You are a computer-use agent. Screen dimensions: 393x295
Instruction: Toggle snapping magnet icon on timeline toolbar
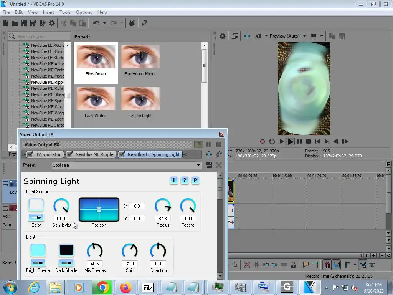327,265
